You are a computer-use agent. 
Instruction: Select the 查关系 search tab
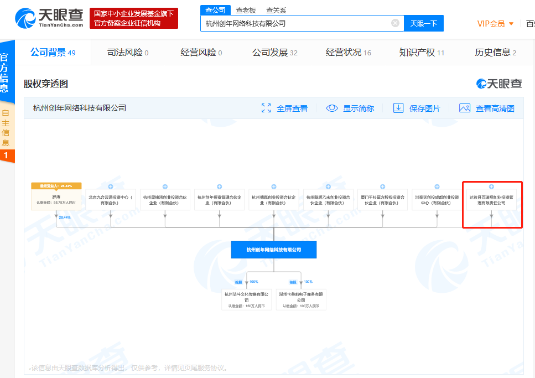[x=276, y=10]
